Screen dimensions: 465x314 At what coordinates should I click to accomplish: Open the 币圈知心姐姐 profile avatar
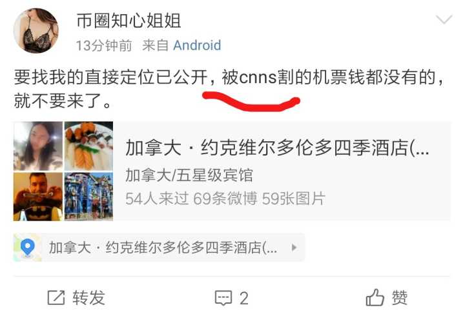tap(36, 31)
